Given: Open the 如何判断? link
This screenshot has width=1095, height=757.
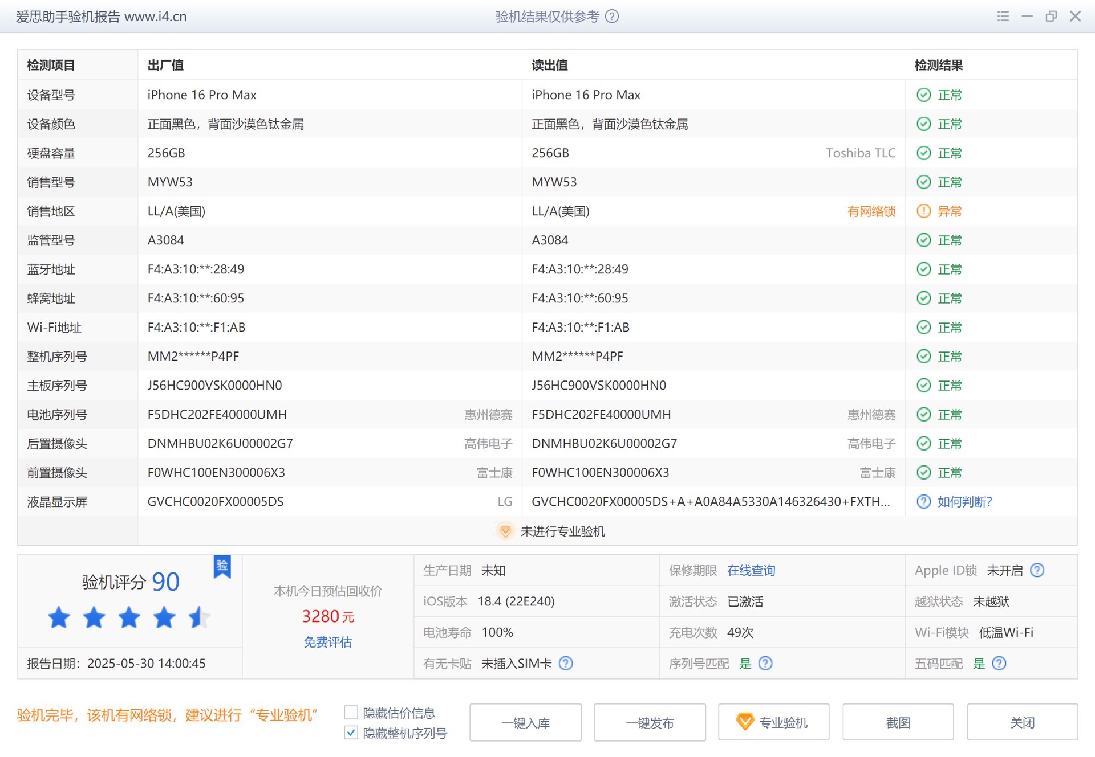Looking at the screenshot, I should (x=964, y=502).
